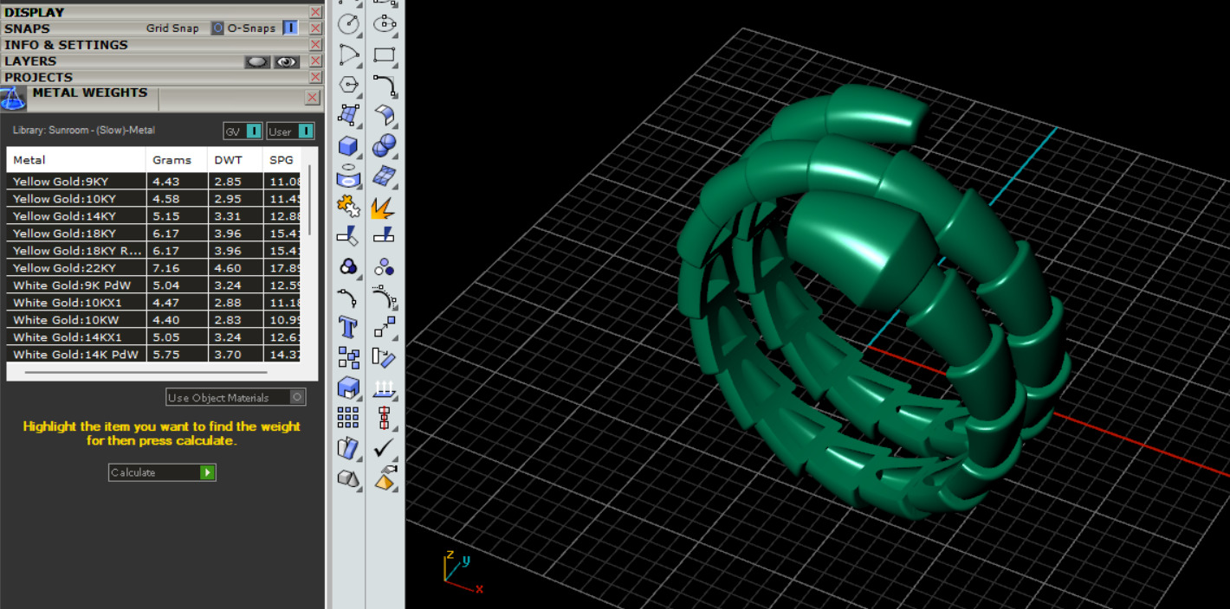Select the Boolean spheres tool
The width and height of the screenshot is (1230, 609).
click(x=385, y=145)
